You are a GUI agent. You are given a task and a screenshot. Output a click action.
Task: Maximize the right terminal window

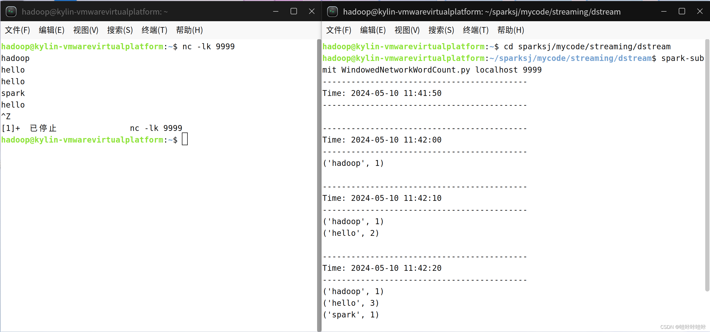[682, 11]
